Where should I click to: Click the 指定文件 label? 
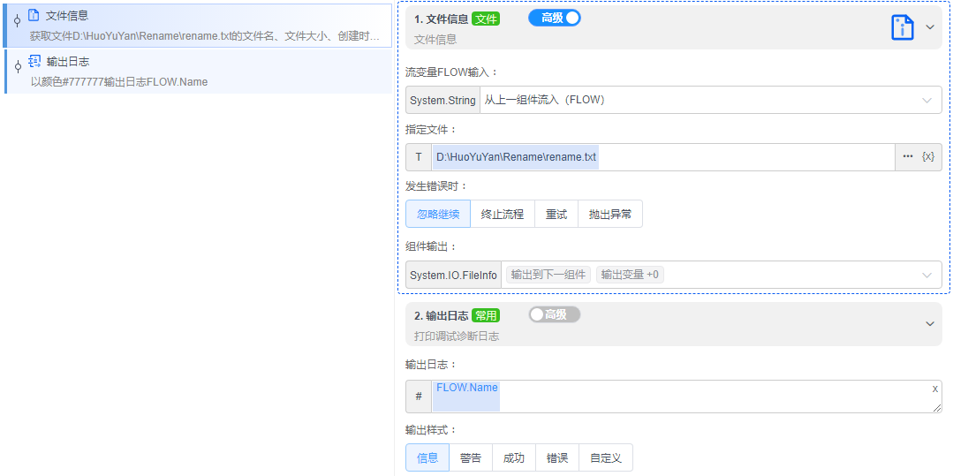(x=430, y=130)
